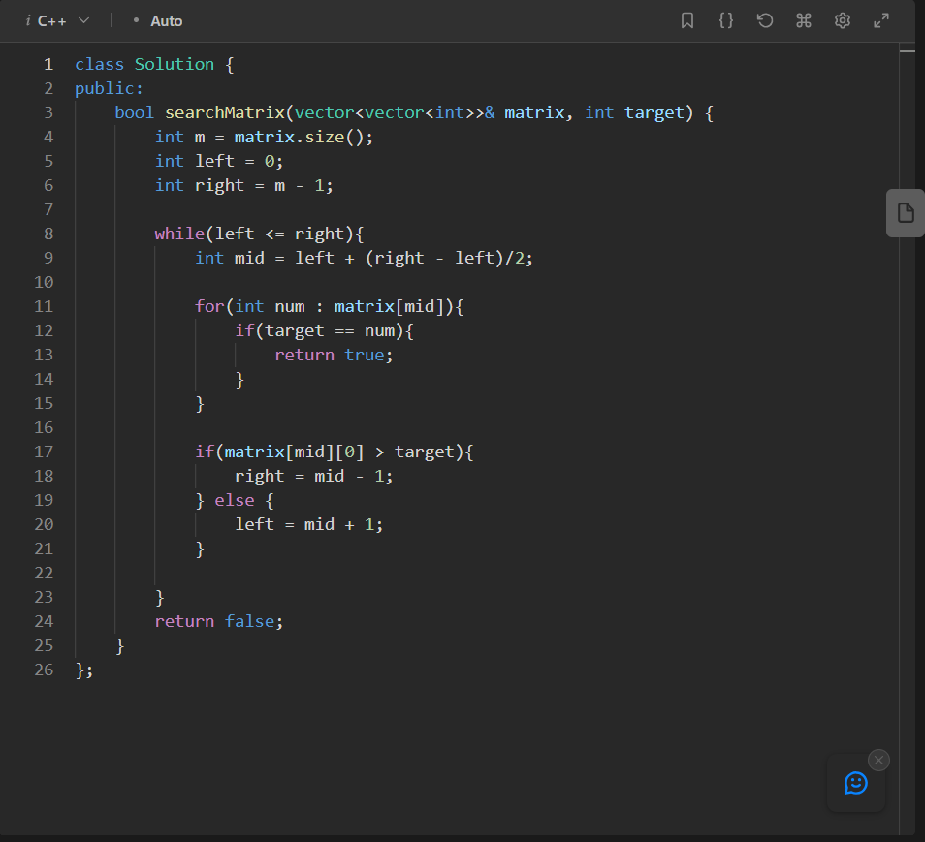The image size is (925, 842).
Task: Click the 'while(left <= right){' line
Action: [259, 234]
